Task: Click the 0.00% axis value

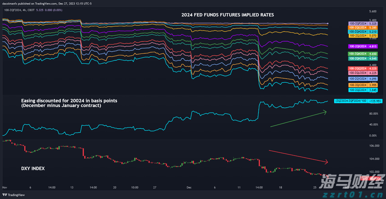Action: tap(373, 135)
